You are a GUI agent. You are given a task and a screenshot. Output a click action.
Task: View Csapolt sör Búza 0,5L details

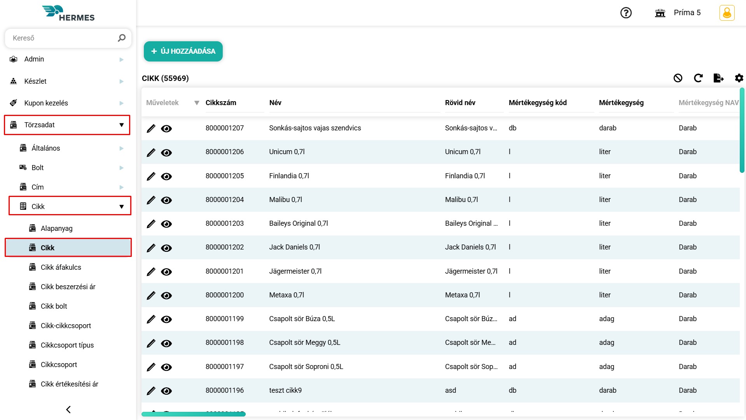(166, 320)
